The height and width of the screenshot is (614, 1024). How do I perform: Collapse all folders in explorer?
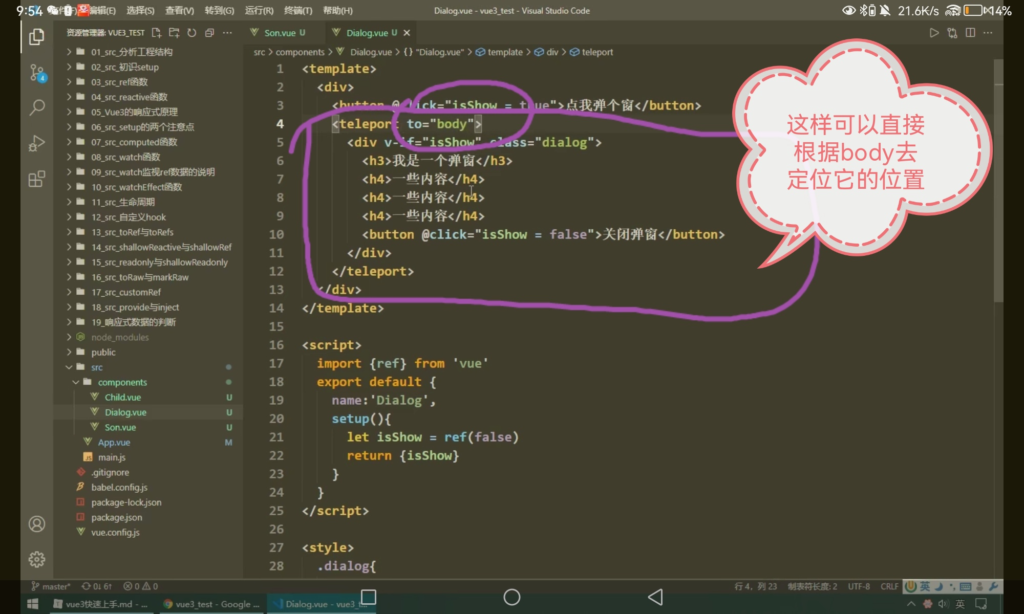click(209, 33)
